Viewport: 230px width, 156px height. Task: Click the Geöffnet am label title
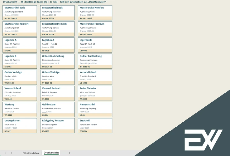coord(49,105)
